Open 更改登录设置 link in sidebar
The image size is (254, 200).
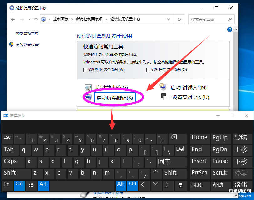coord(27,45)
